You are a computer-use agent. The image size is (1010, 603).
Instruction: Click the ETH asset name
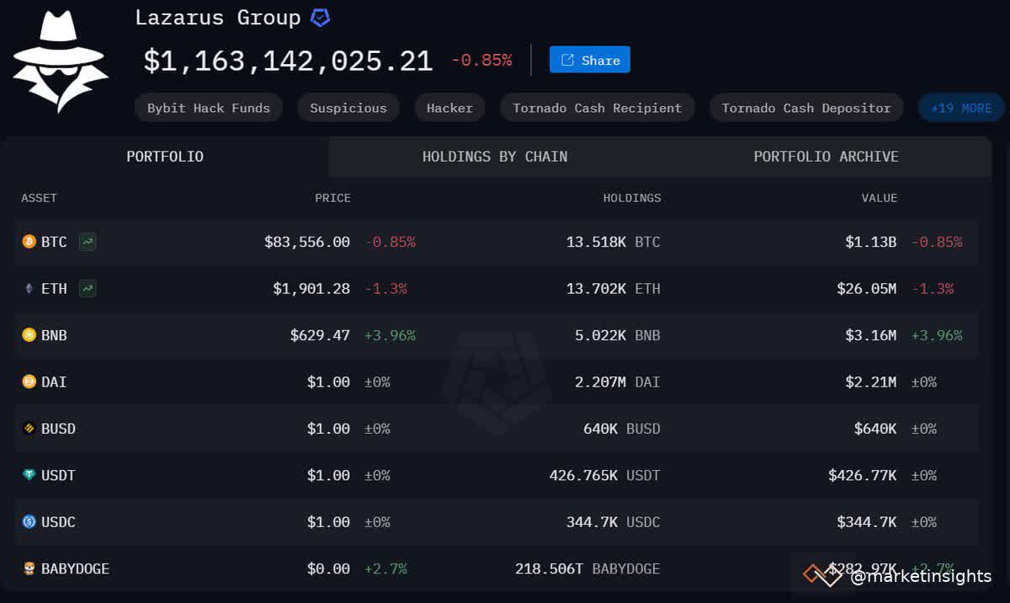(54, 289)
